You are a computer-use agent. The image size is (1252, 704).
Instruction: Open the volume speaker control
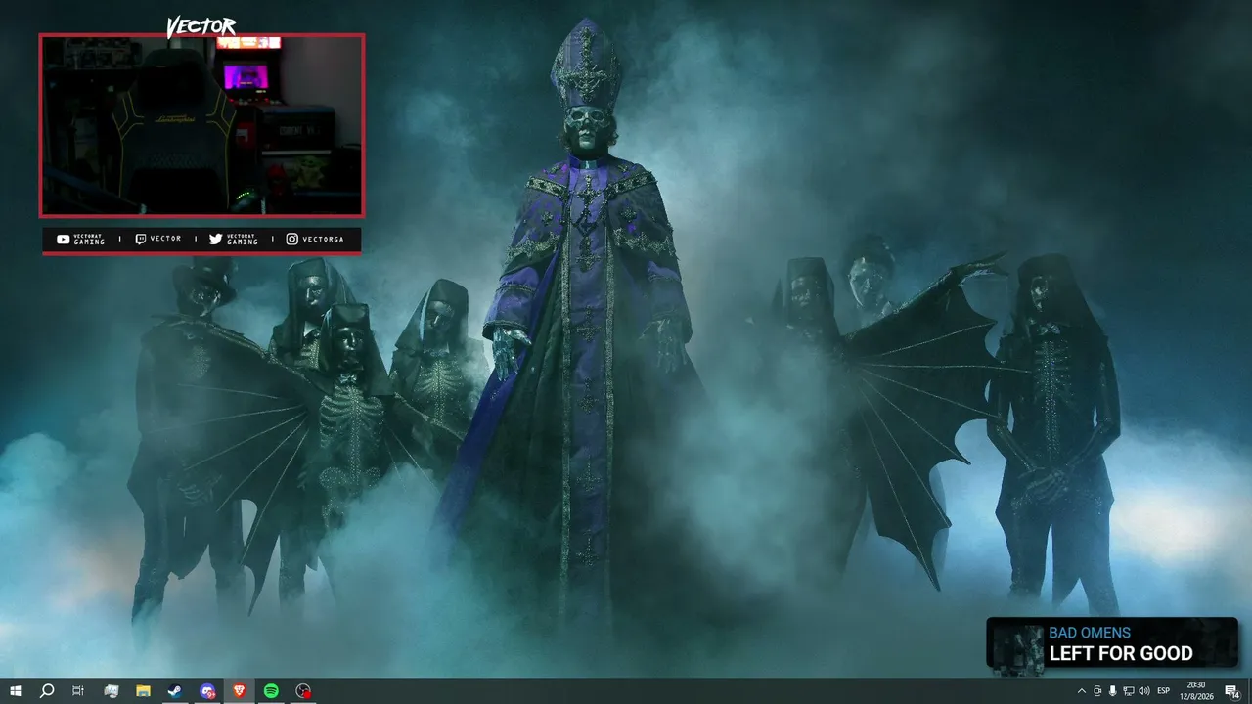1144,691
